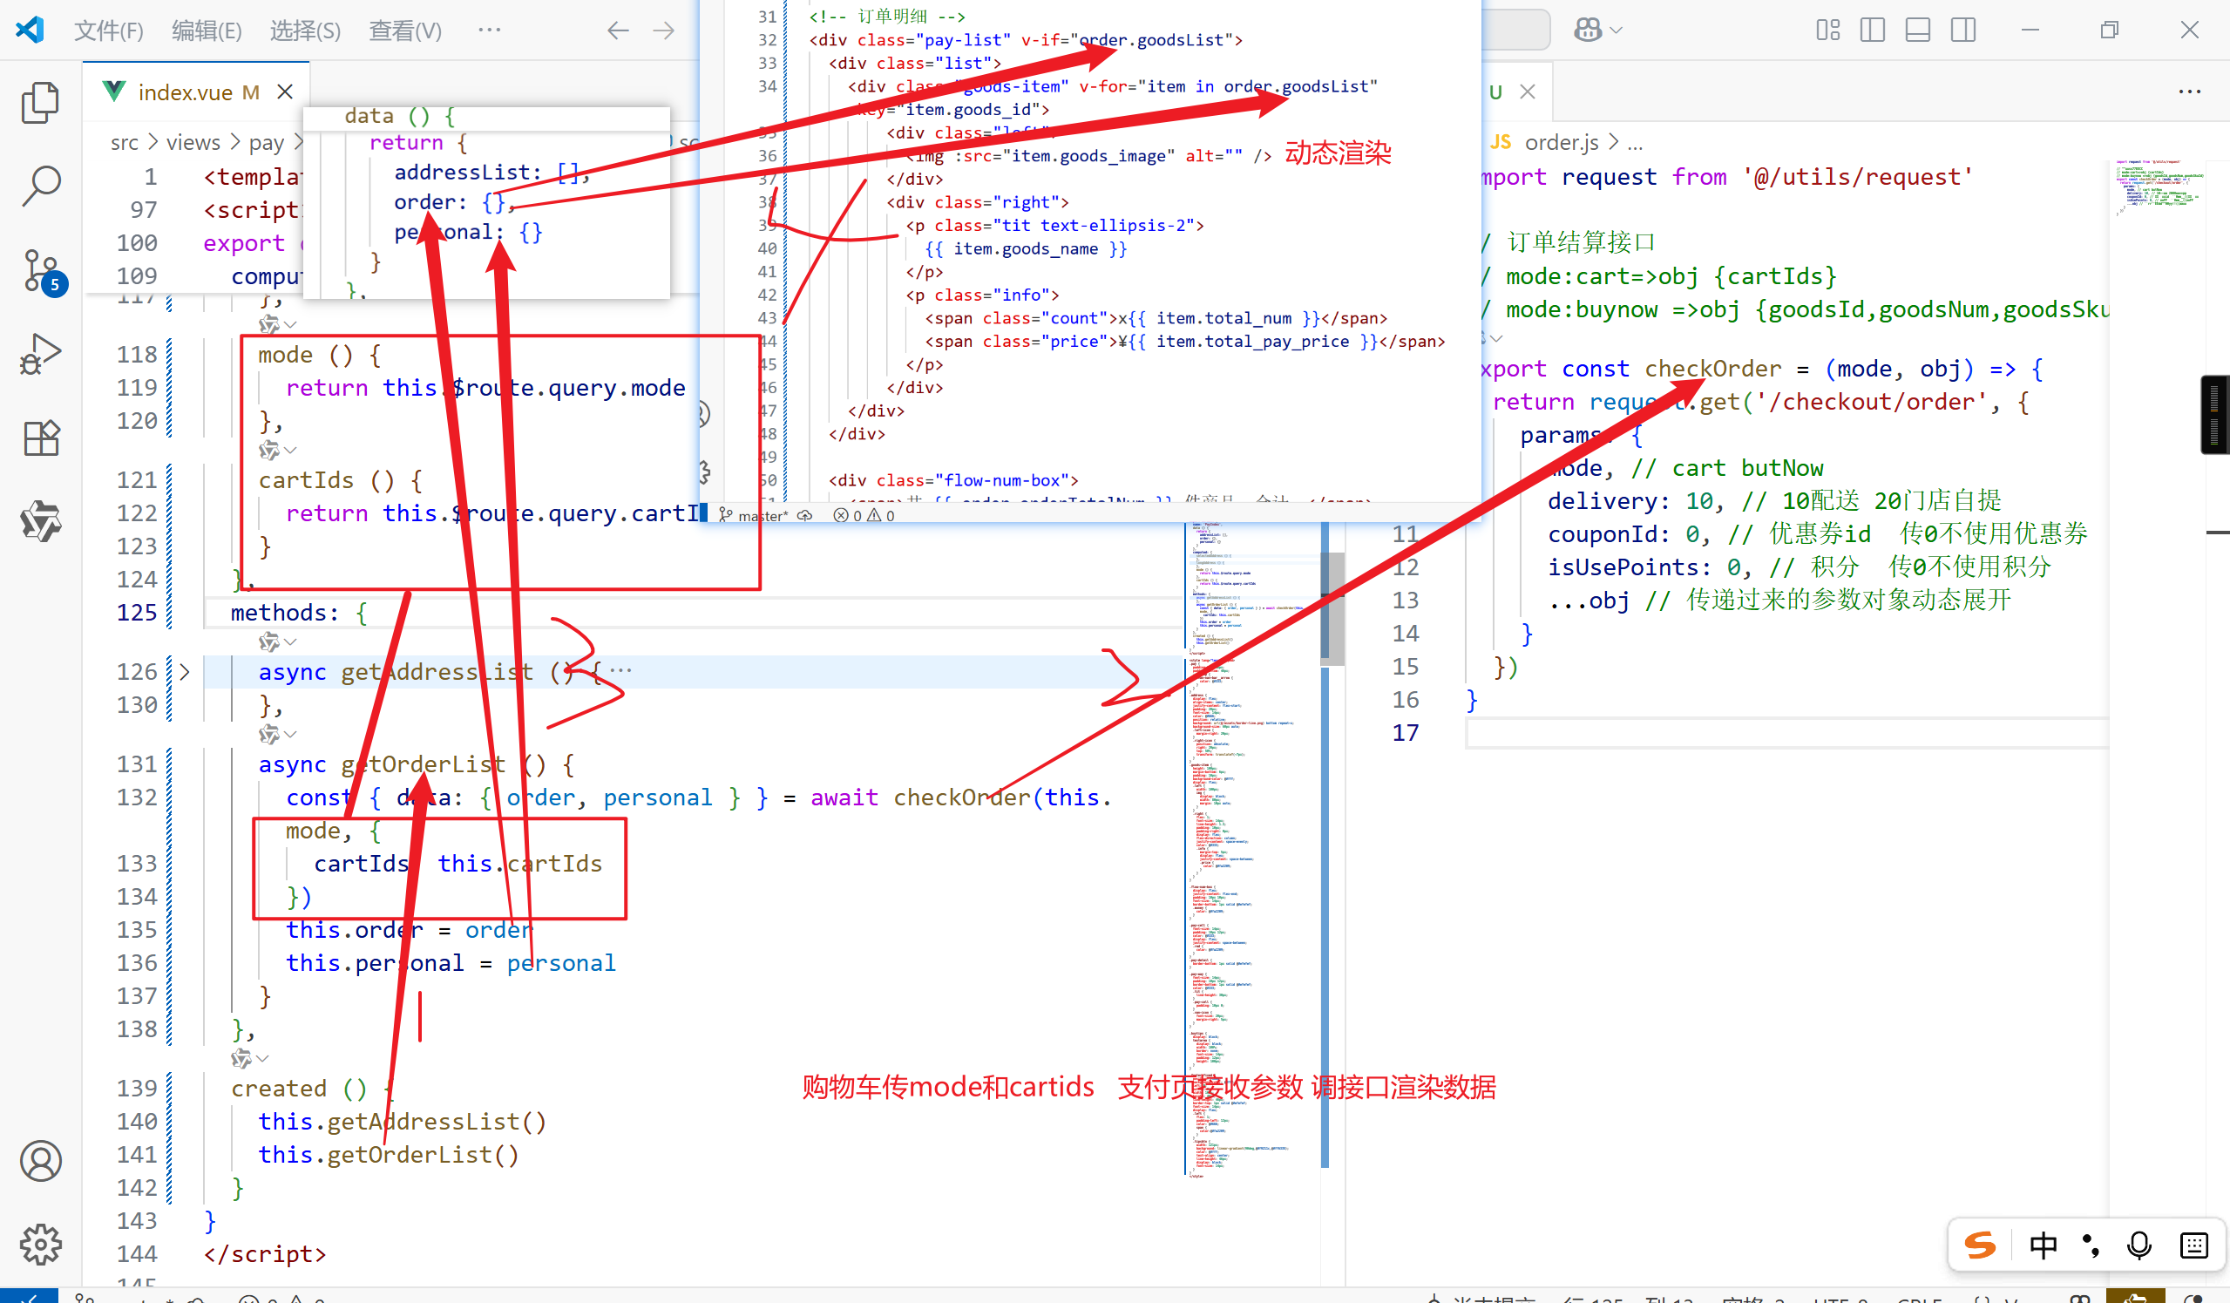Open the Explorer files view
Viewport: 2230px width, 1303px height.
[40, 104]
